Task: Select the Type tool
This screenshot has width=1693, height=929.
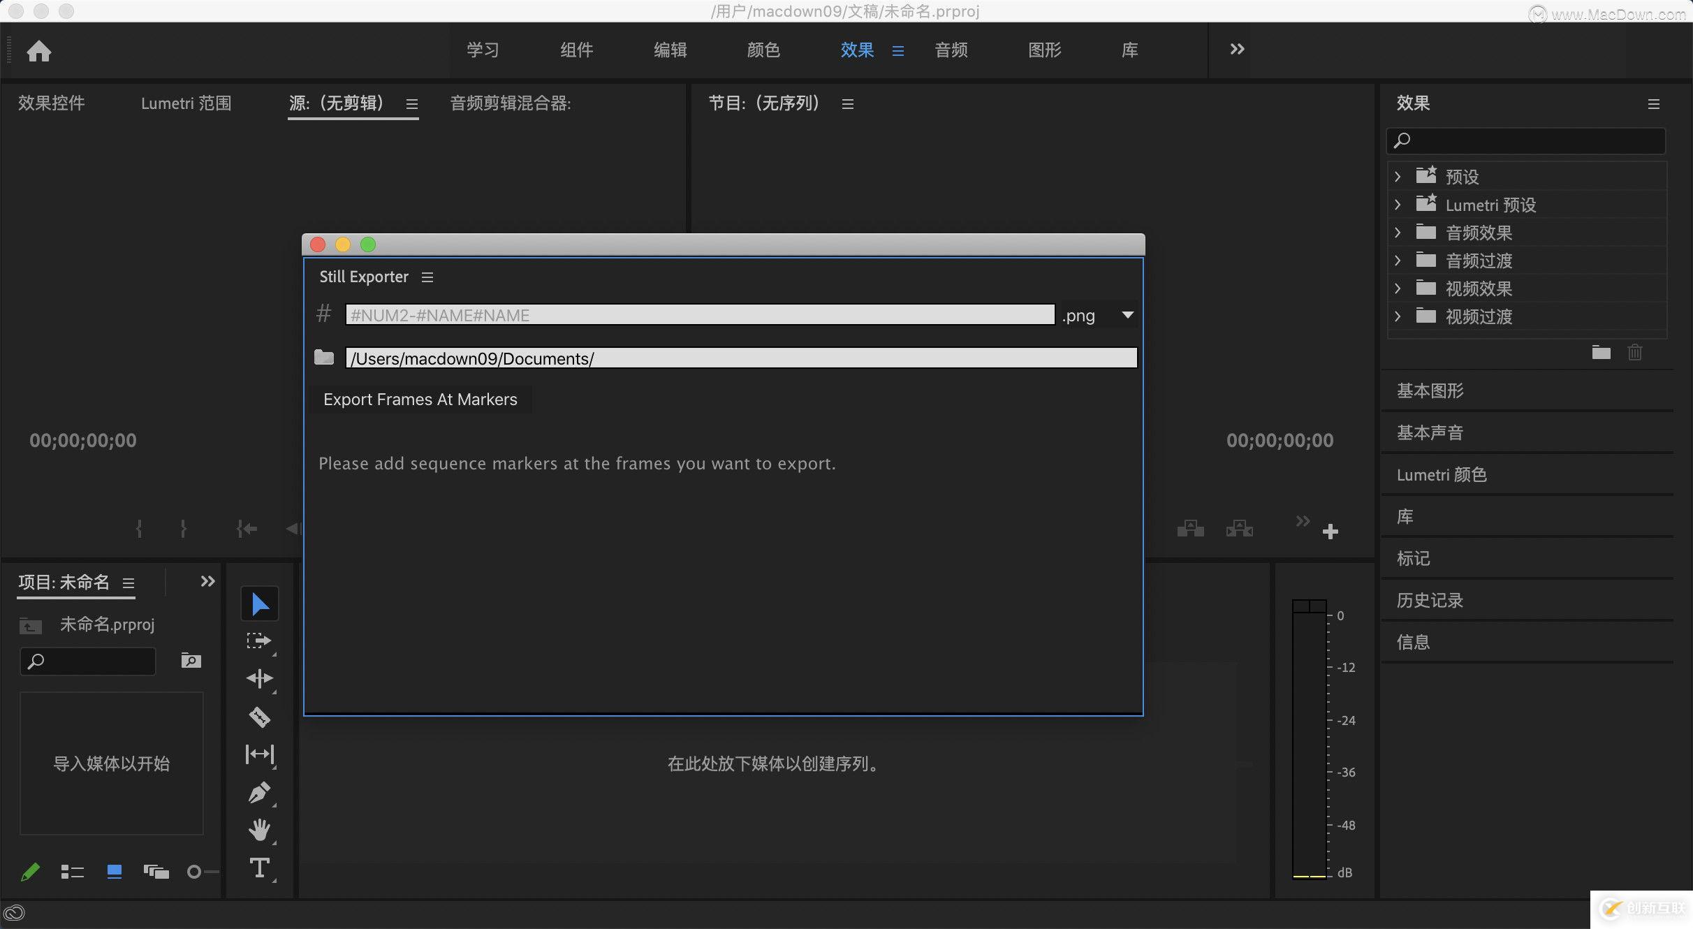Action: point(260,868)
